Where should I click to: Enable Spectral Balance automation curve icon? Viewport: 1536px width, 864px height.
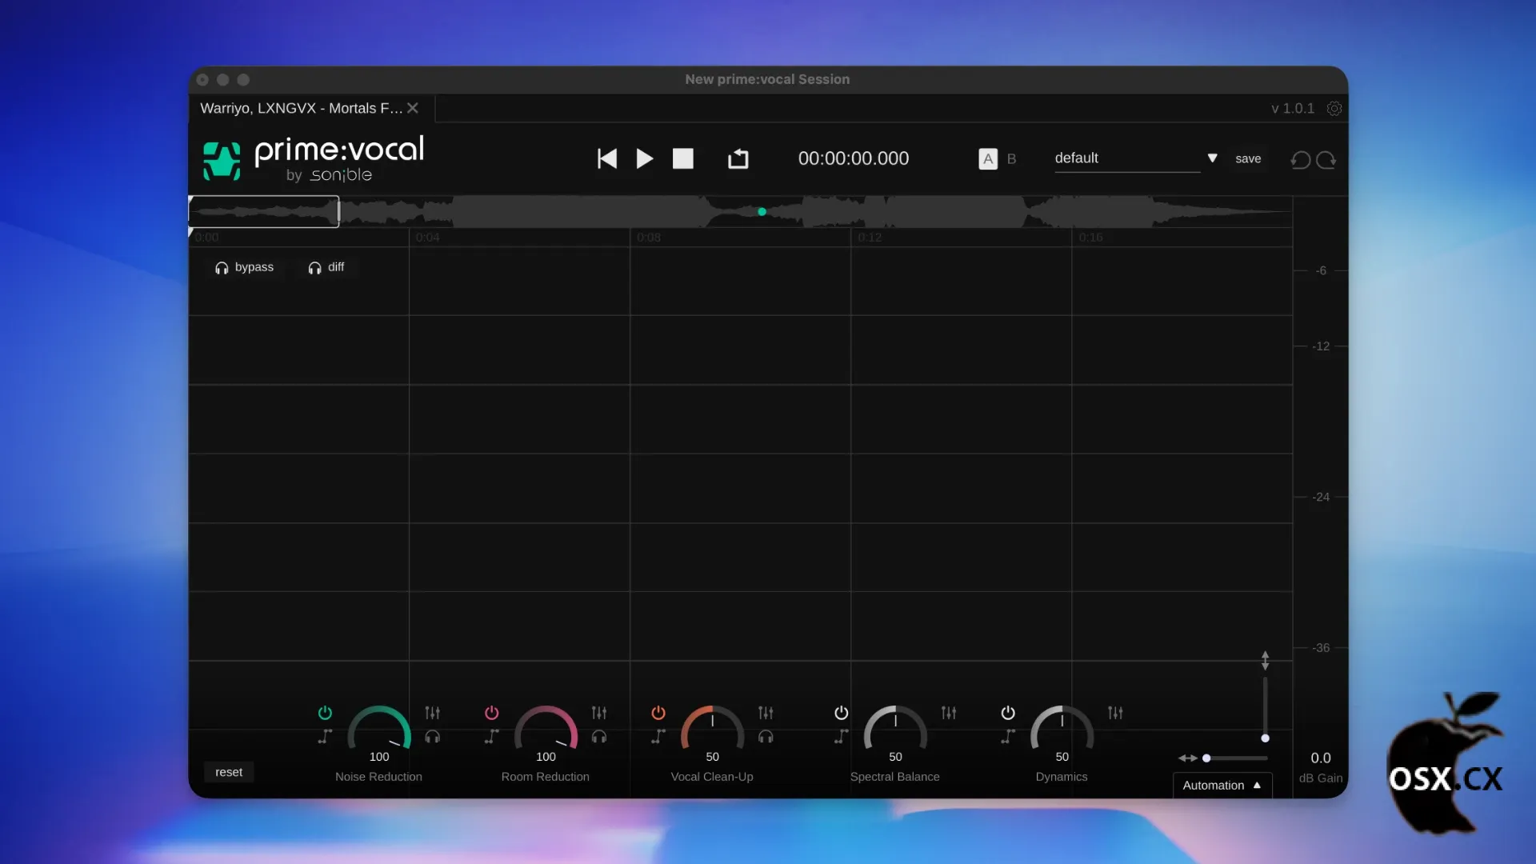842,737
